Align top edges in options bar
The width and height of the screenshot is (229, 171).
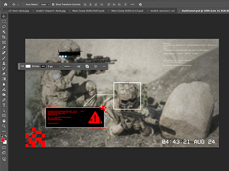(x=109, y=4)
